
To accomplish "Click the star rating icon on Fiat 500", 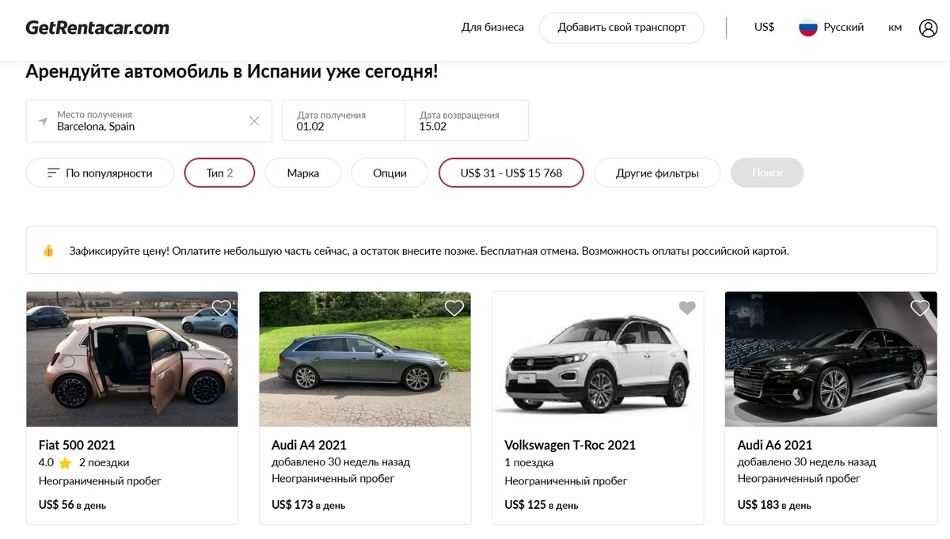I will coord(65,463).
